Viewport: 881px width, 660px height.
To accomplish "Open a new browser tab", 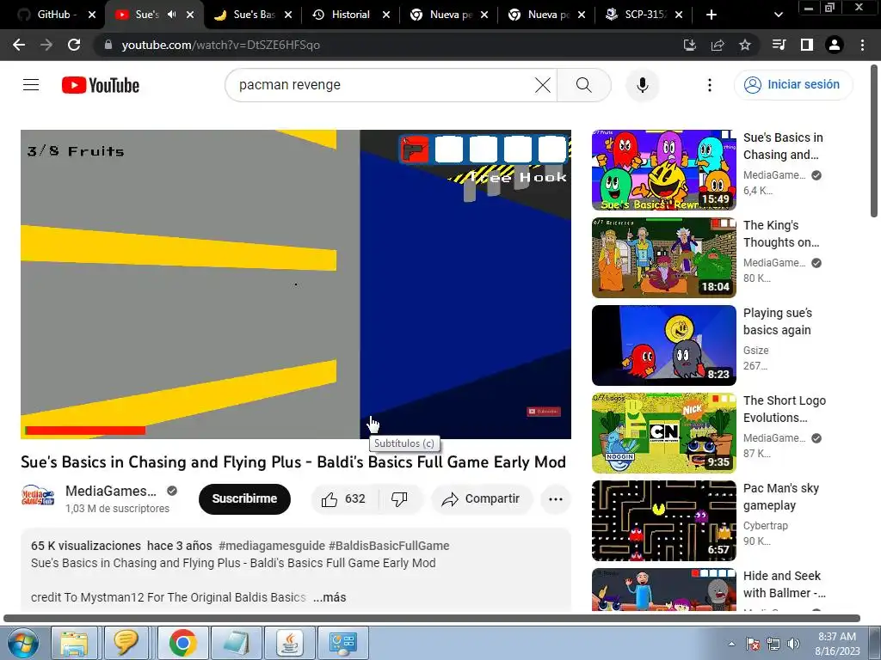I will pos(712,15).
